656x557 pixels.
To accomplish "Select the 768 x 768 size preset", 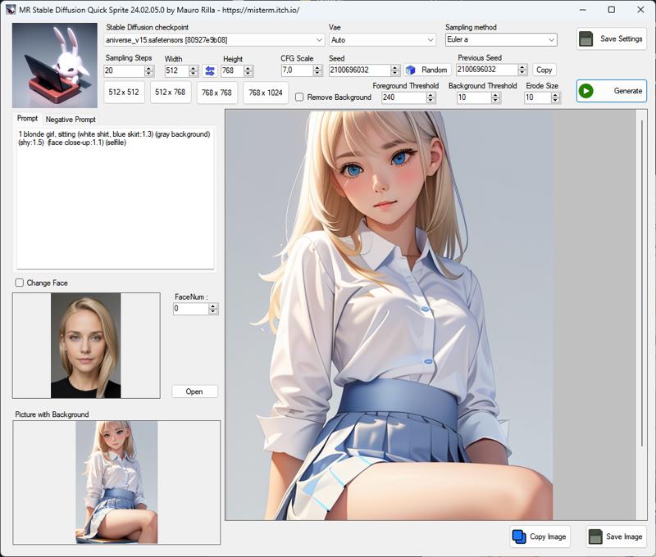I will [x=216, y=93].
